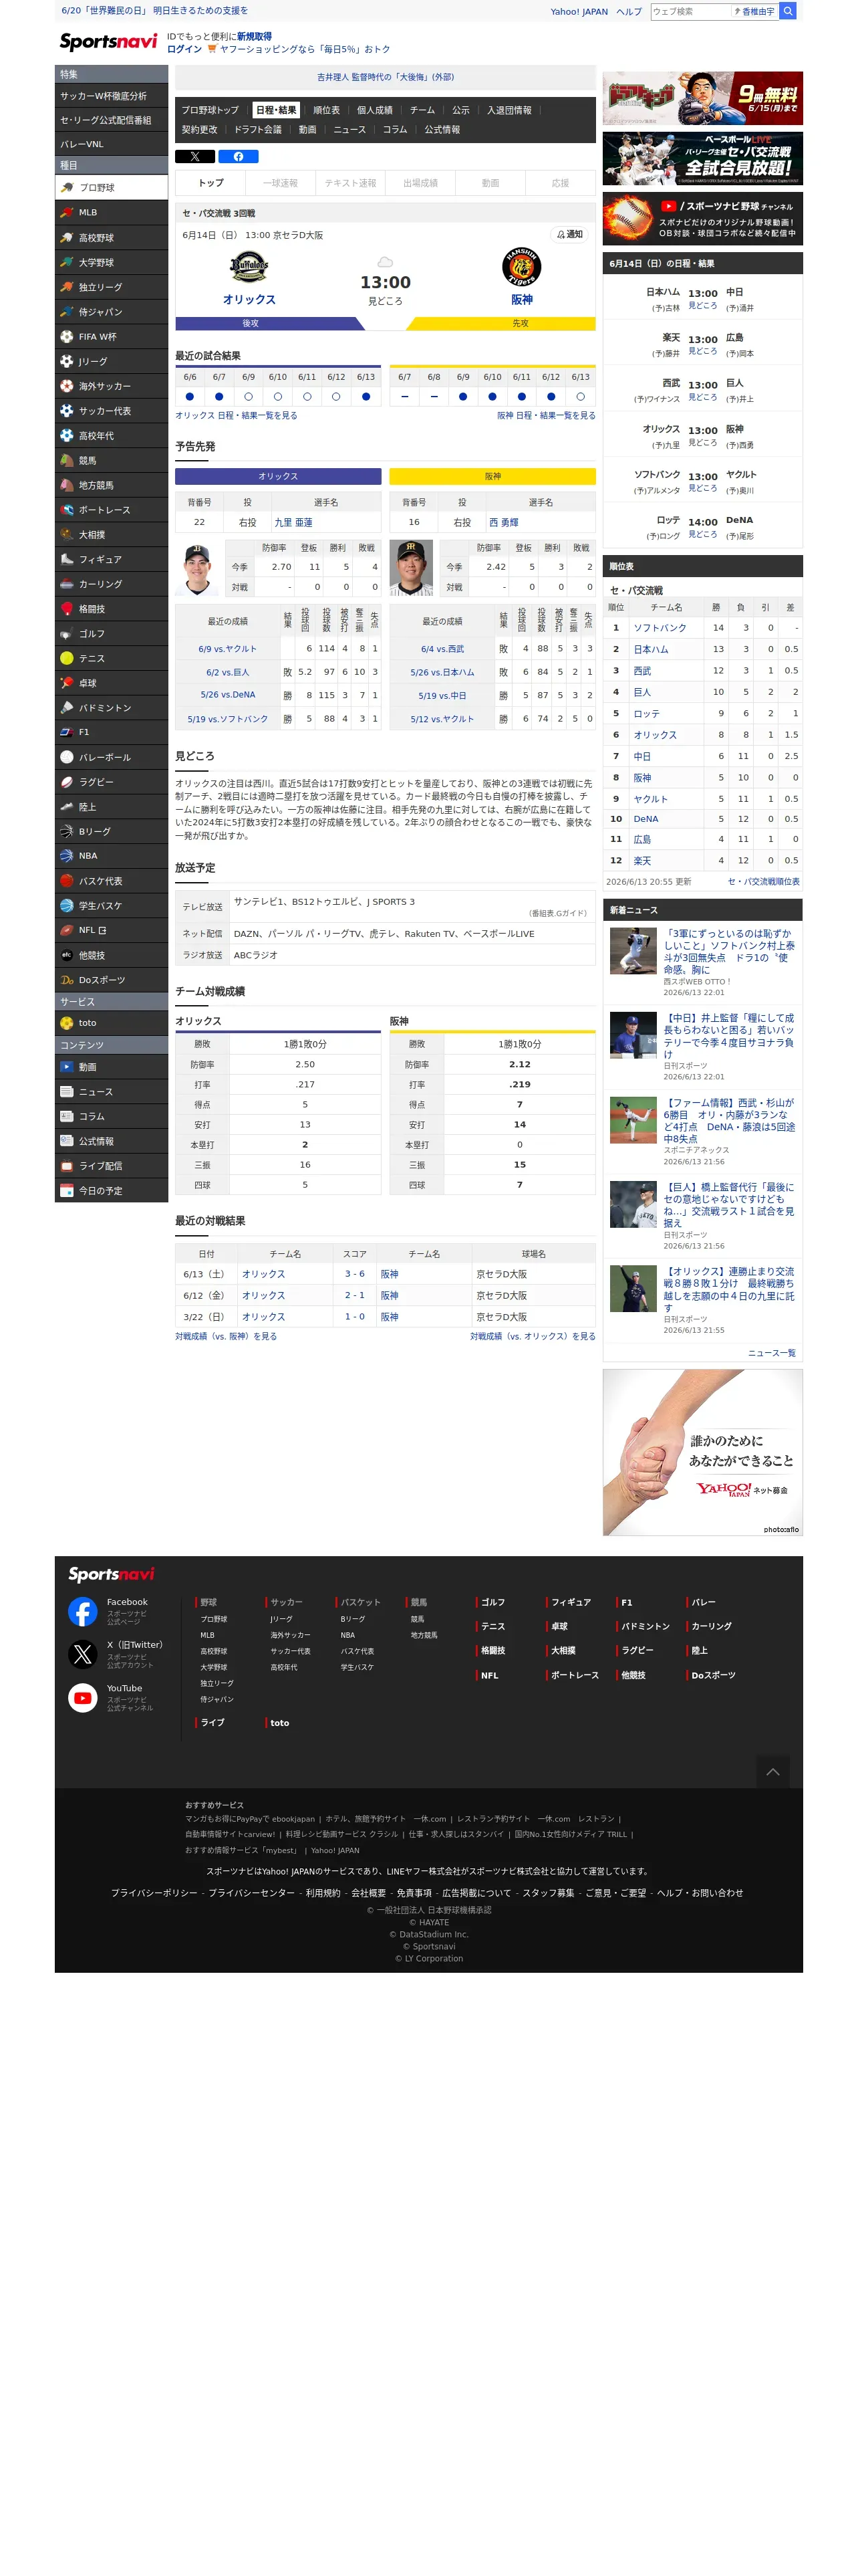Select the テニス ball icon in the sidebar
This screenshot has width=858, height=2576.
[x=67, y=658]
